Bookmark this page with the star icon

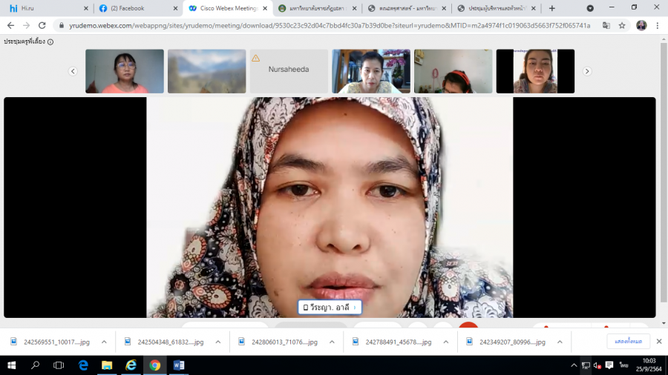(622, 25)
